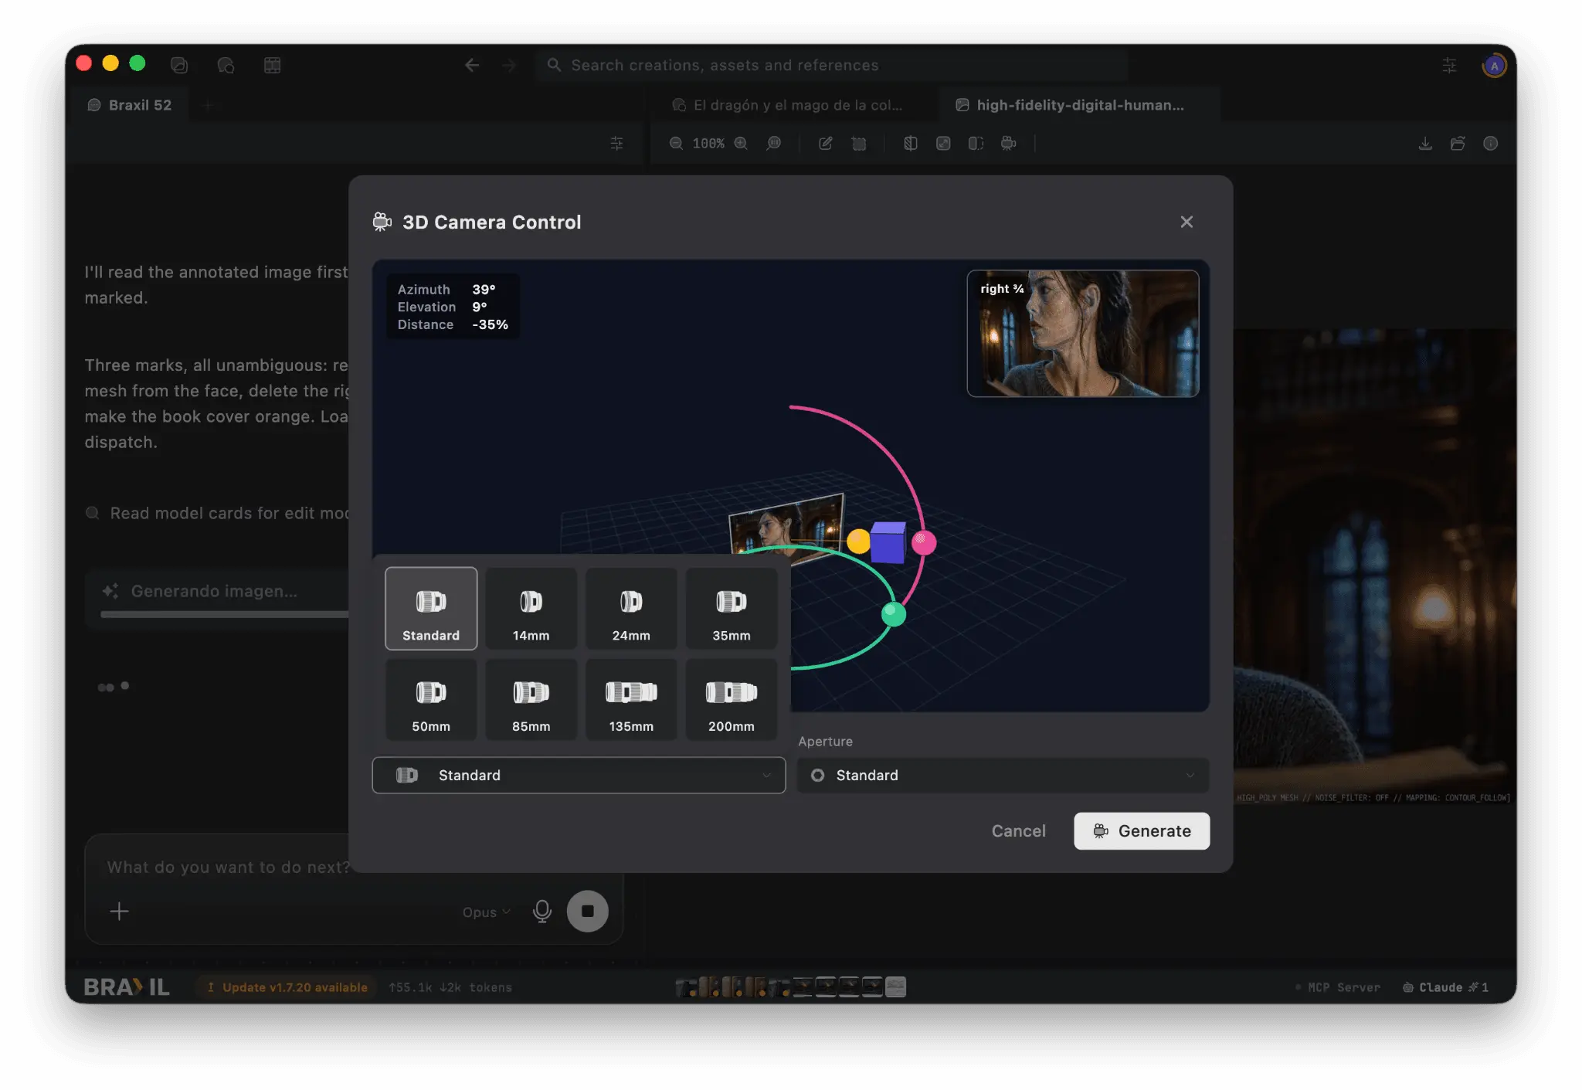Switch to the Braxil 52 tab
This screenshot has width=1582, height=1090.
(130, 105)
